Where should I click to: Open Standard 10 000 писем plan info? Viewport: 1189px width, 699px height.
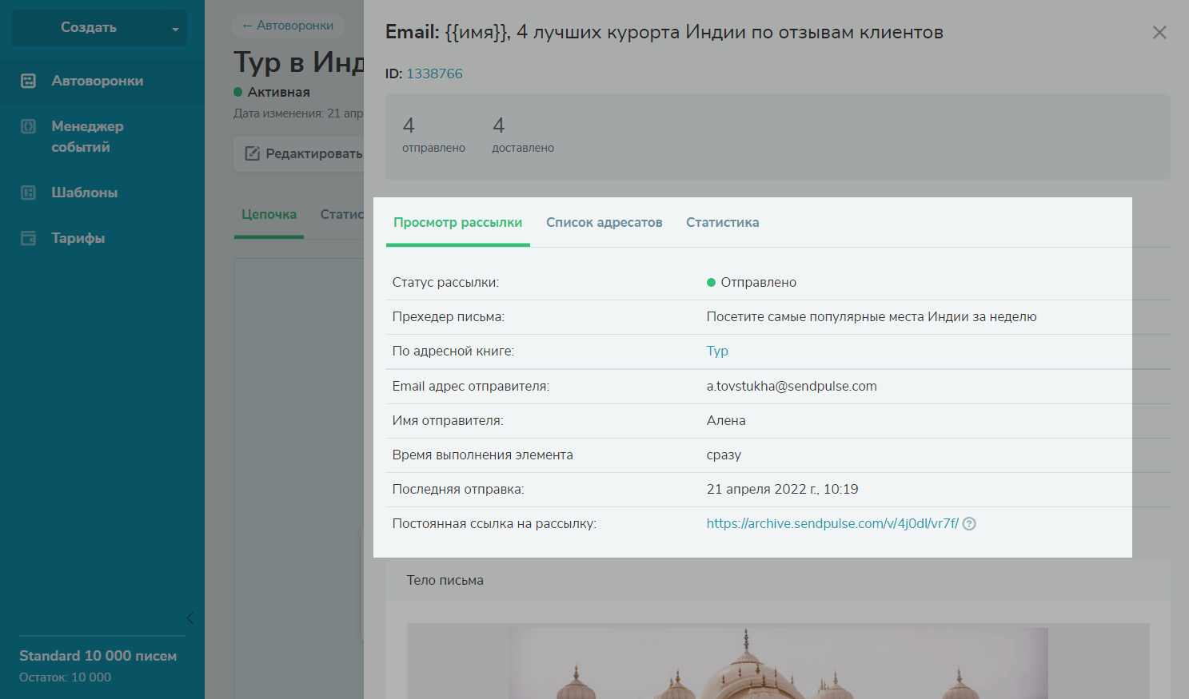click(98, 656)
